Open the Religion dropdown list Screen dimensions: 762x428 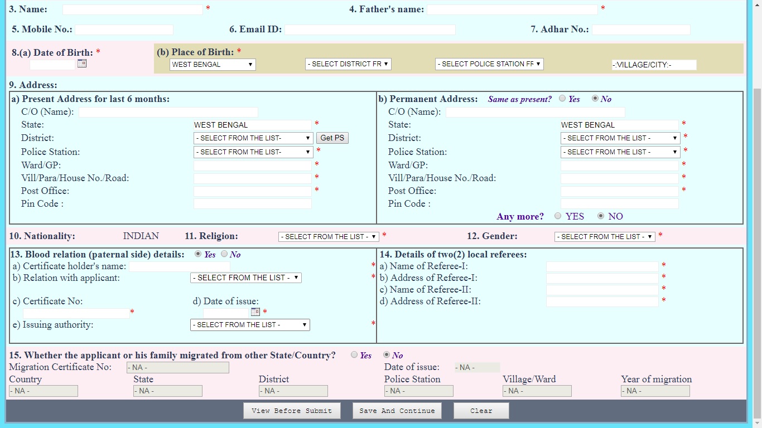[328, 236]
